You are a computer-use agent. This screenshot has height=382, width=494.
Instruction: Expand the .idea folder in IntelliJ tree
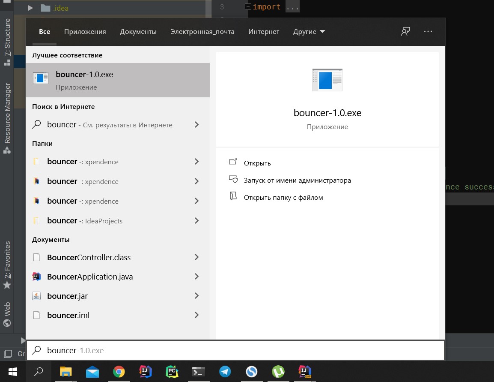tap(30, 8)
